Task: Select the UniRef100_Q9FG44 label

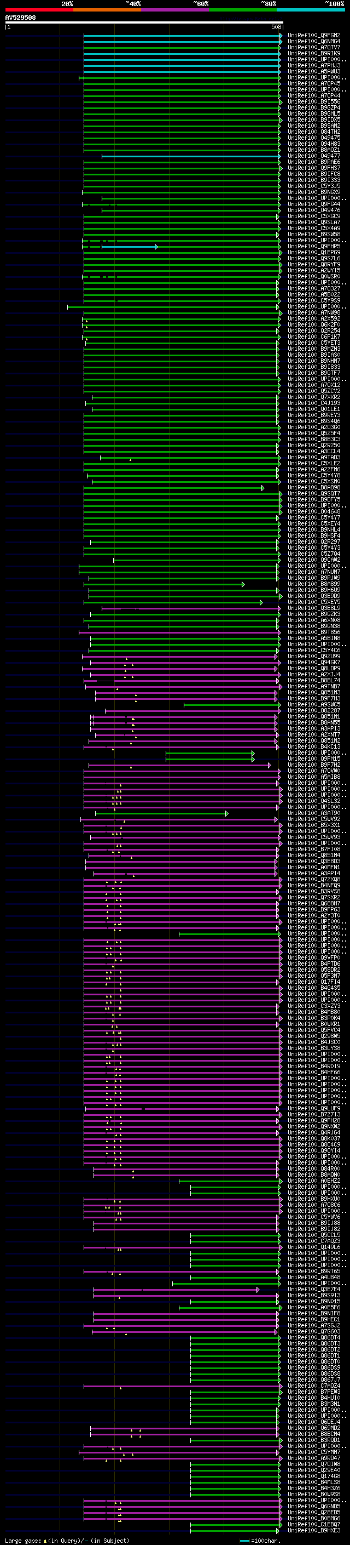Action: (x=314, y=204)
